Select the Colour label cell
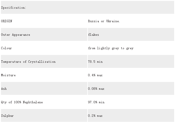Image resolution: width=179 pixels, height=124 pixels. click(x=44, y=48)
